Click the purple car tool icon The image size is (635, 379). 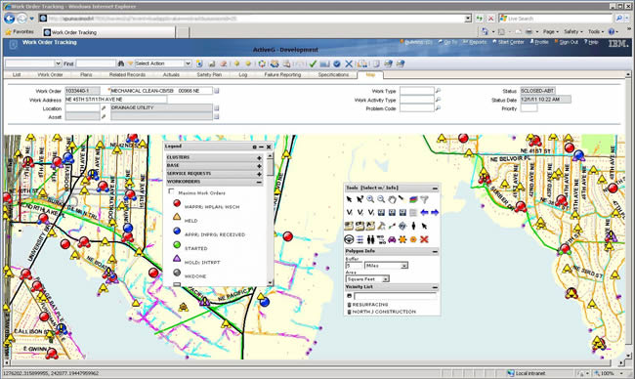click(x=392, y=239)
